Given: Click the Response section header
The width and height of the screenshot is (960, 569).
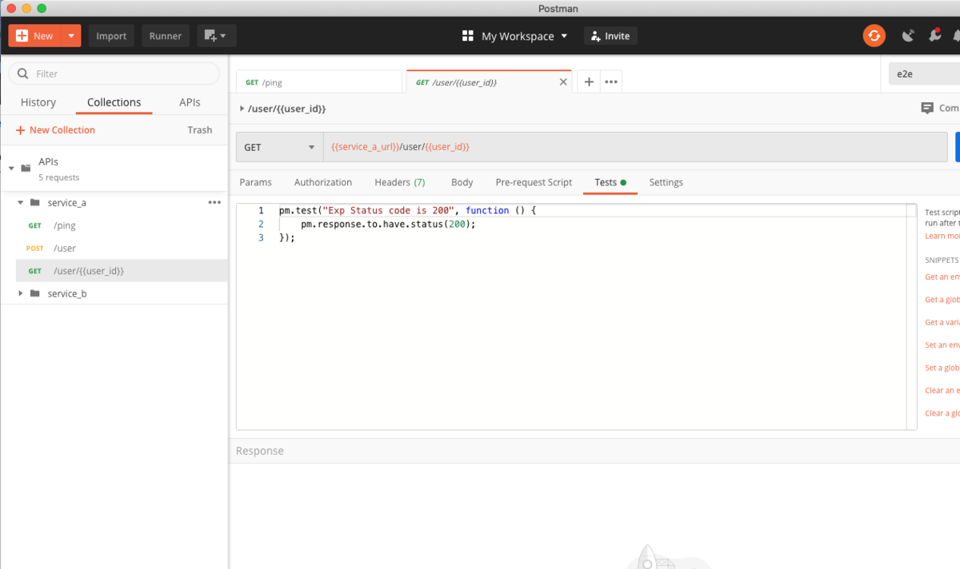Looking at the screenshot, I should (x=259, y=451).
